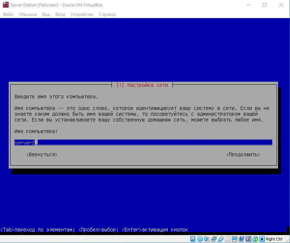The image size is (290, 243).
Task: Open the Вид menu
Action: click(x=46, y=14)
